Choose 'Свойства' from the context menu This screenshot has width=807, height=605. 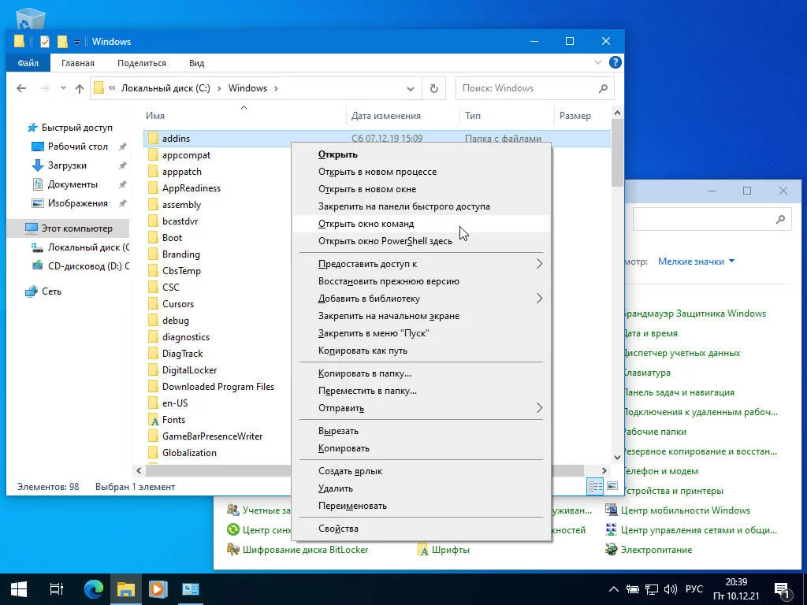(x=338, y=529)
